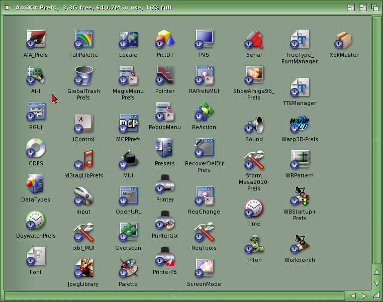
Task: Click the BGUI preferences icon
Action: pos(36,111)
